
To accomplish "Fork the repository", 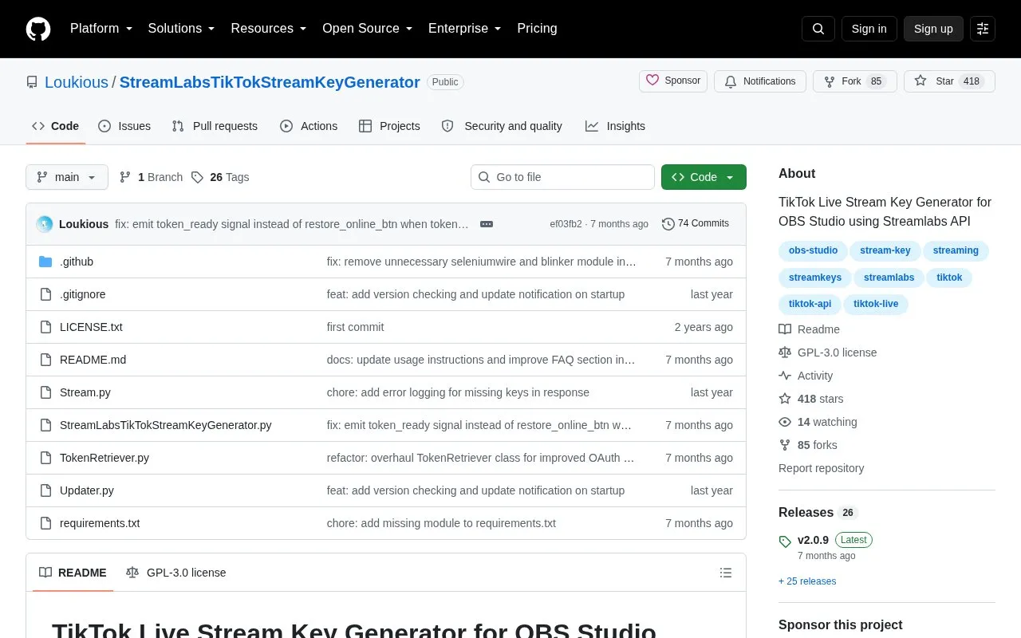I will (855, 81).
